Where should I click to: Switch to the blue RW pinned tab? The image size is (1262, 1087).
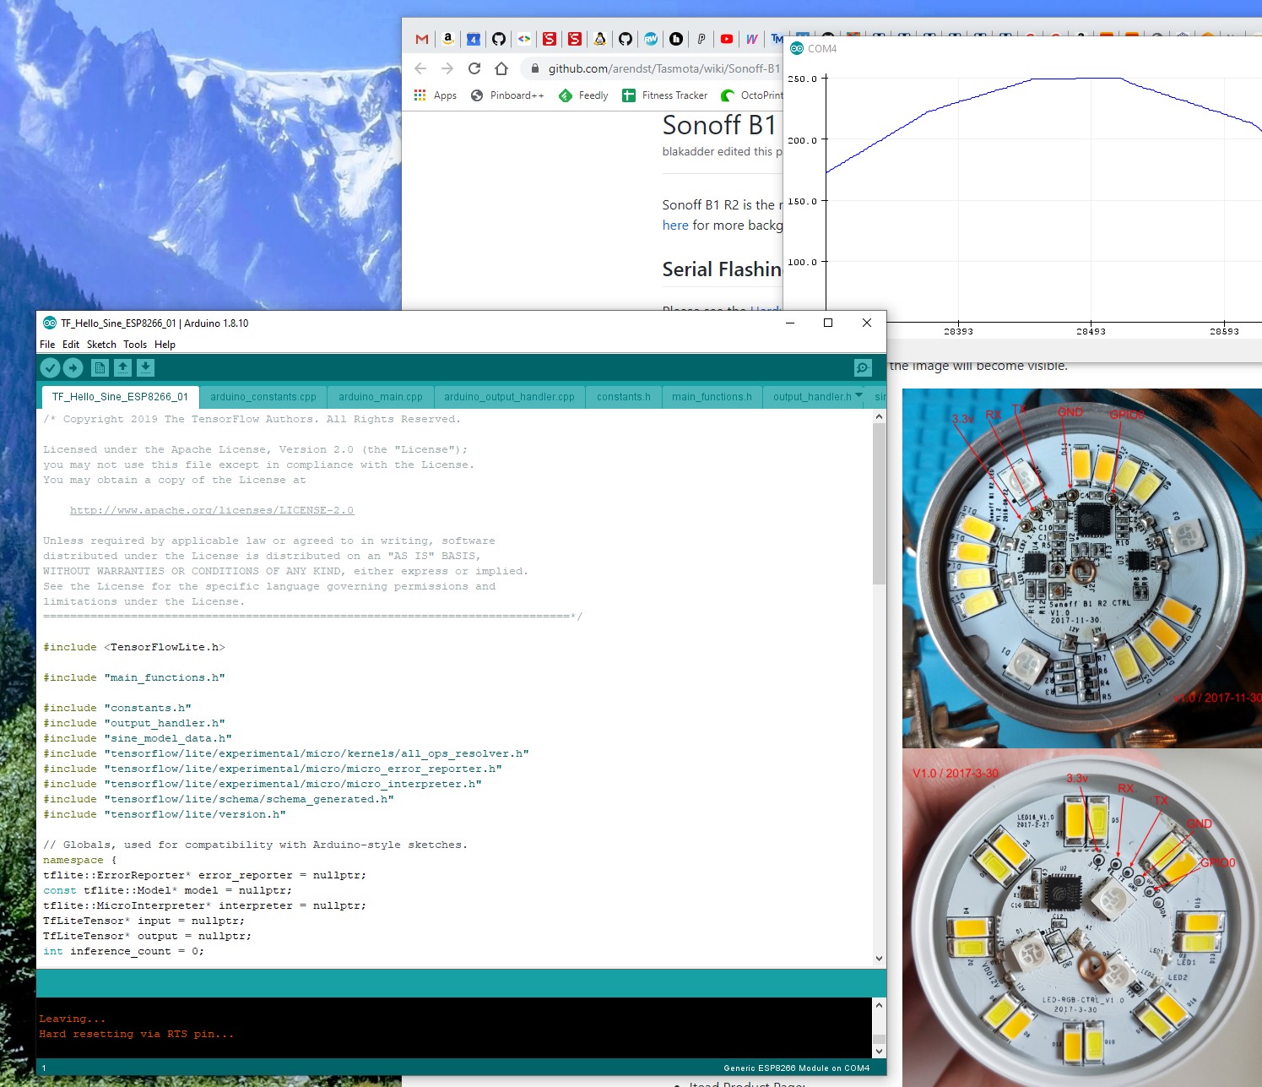coord(651,39)
